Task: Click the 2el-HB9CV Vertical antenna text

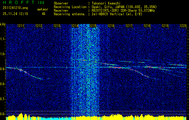Action: (117, 14)
